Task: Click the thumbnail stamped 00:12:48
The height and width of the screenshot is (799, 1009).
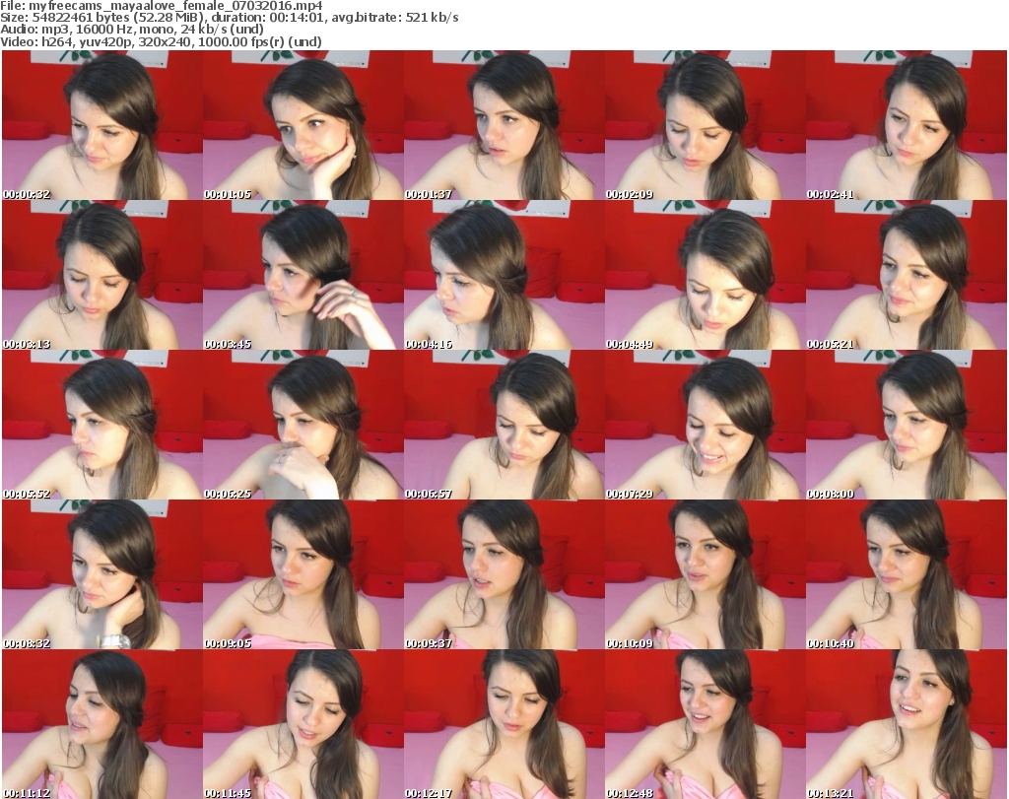Action: (x=705, y=724)
